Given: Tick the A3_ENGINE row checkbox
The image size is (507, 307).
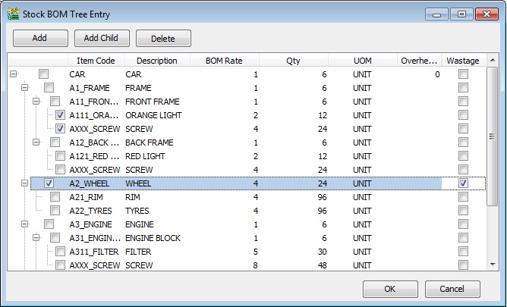Looking at the screenshot, I should [x=49, y=224].
